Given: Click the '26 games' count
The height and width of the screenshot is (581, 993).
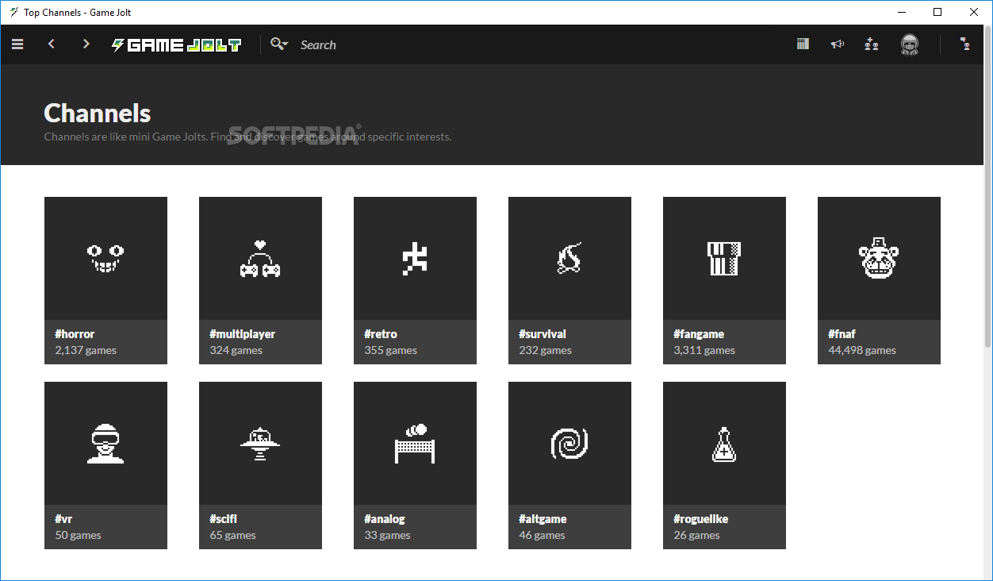Looking at the screenshot, I should pos(697,535).
